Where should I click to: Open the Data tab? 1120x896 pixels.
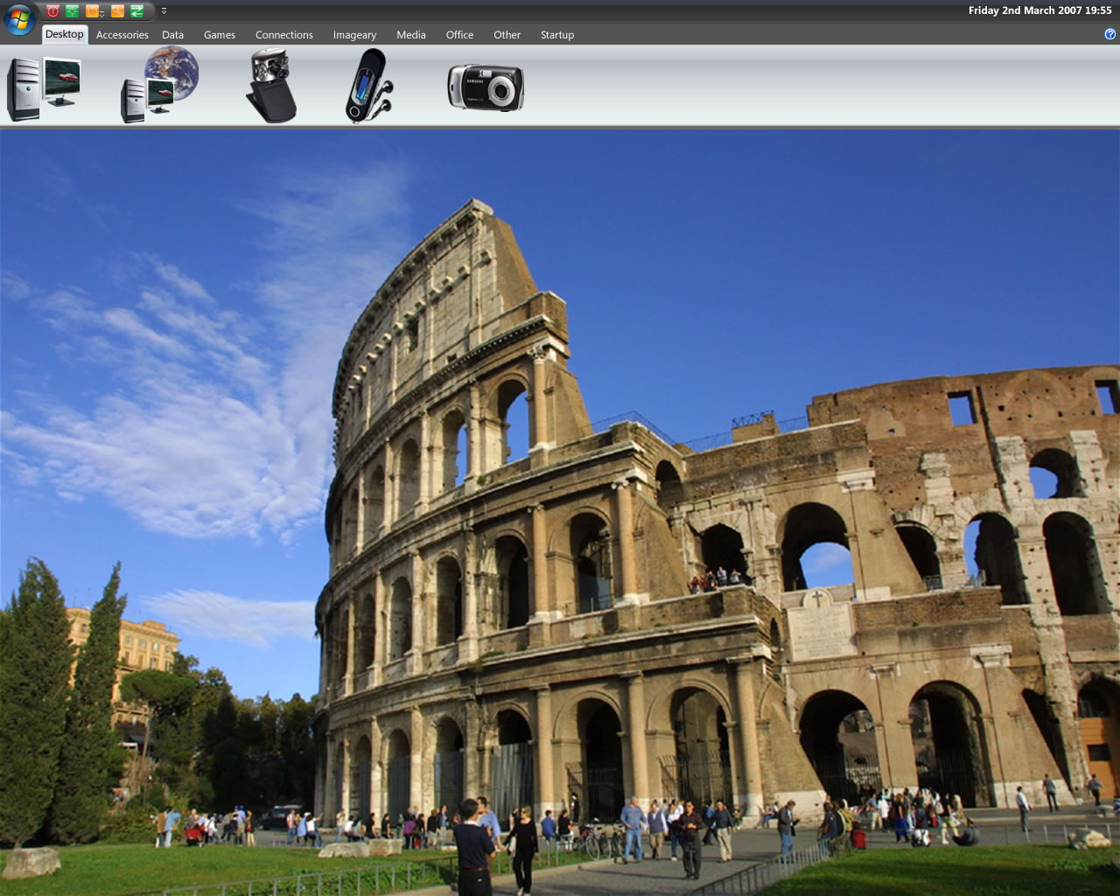173,35
